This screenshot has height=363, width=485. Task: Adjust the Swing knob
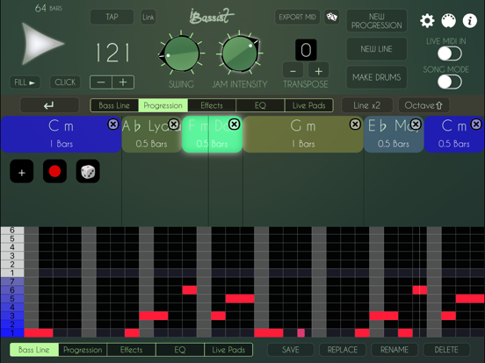[x=181, y=53]
